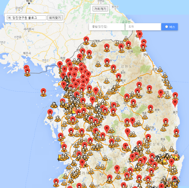This screenshot has height=188, width=189.
Task: Select the reader icon directly below the 삼척 label
Action: 167,96
